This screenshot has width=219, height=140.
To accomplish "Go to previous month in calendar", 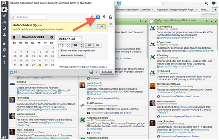I will pyautogui.click(x=14, y=37).
